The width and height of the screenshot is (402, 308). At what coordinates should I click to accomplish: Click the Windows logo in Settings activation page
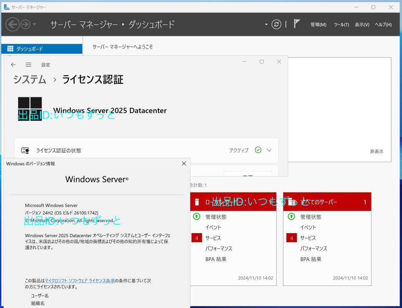(x=30, y=109)
